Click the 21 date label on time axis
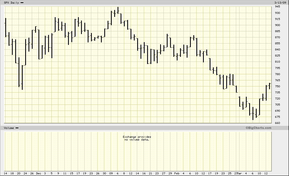The image size is (289, 176). point(150,174)
